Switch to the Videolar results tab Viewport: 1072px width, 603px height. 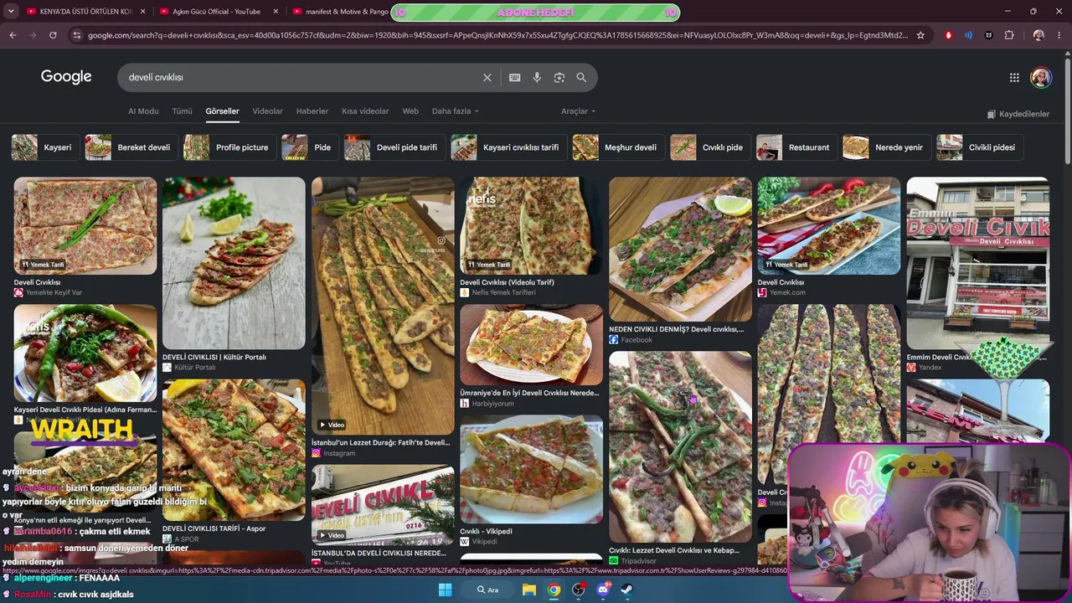[268, 111]
